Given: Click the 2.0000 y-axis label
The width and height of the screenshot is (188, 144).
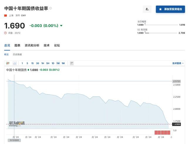Looking at the screenshot, I should tap(177, 109).
